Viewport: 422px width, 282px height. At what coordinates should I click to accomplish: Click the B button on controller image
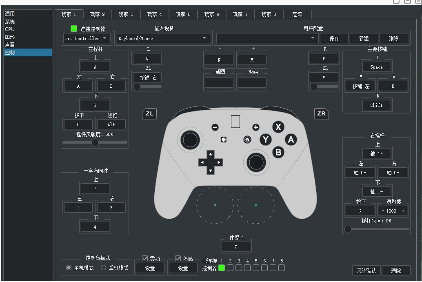278,152
